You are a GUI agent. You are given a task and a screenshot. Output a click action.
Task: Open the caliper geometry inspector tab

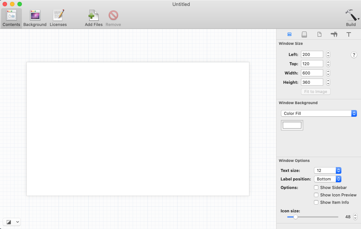(334, 34)
